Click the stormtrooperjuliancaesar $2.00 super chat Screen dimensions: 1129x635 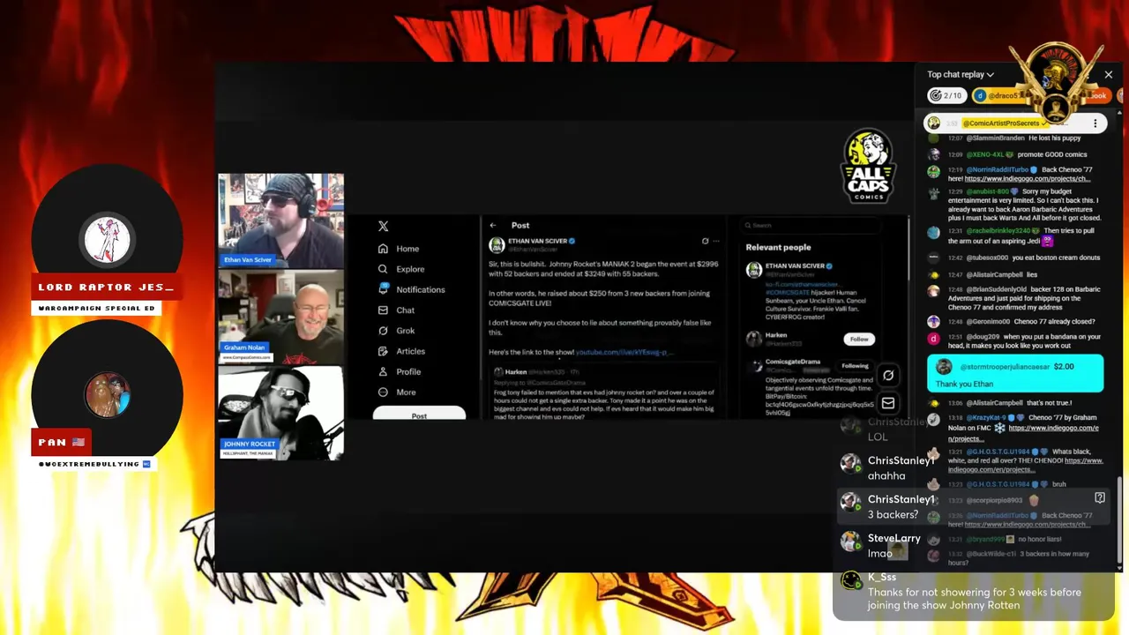[x=1015, y=374]
